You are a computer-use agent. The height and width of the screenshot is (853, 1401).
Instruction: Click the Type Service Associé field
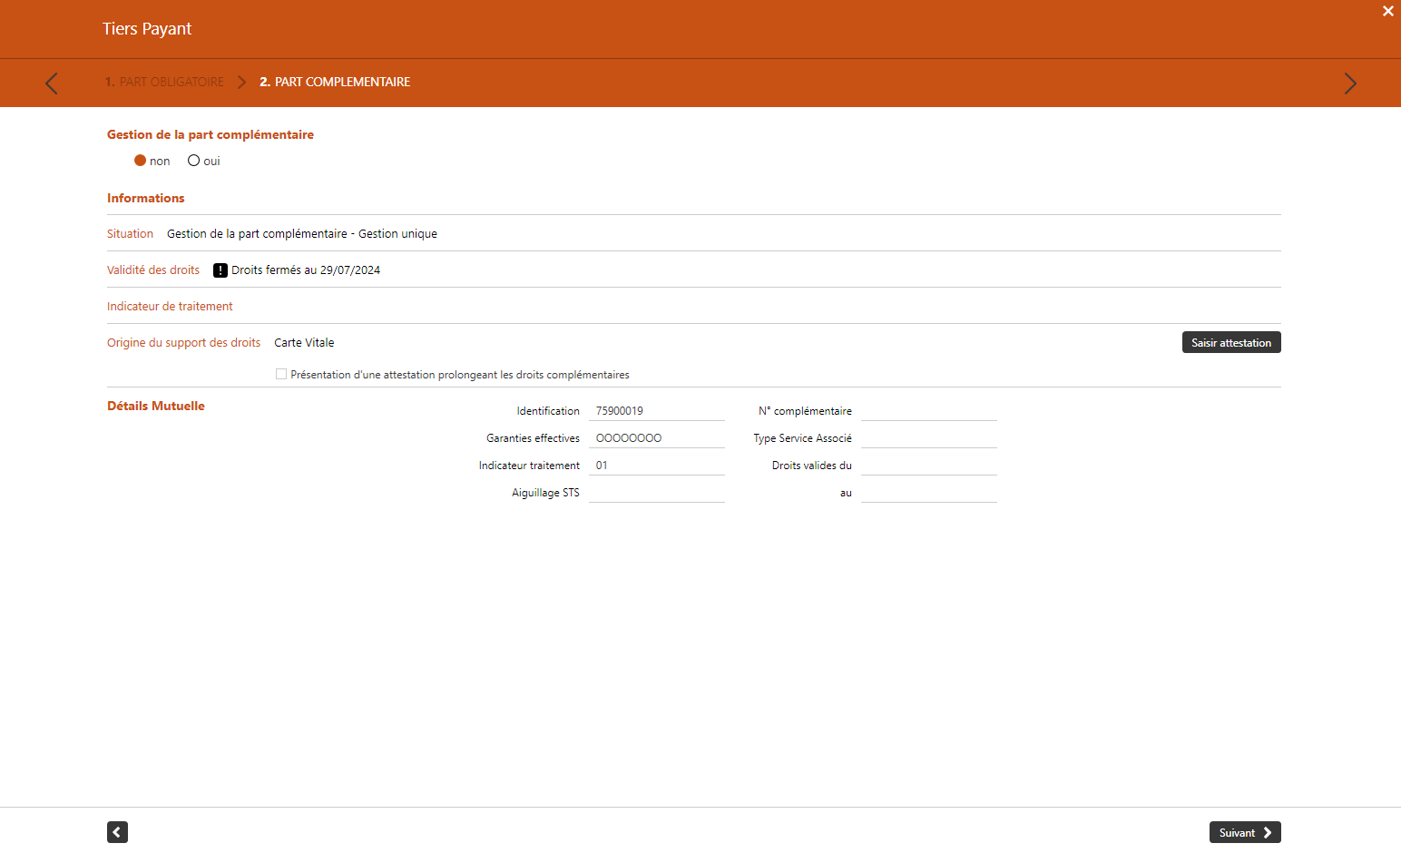928,438
